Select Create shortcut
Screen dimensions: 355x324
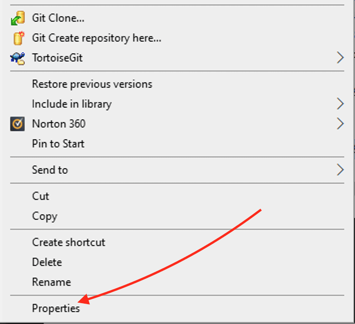[x=68, y=243]
